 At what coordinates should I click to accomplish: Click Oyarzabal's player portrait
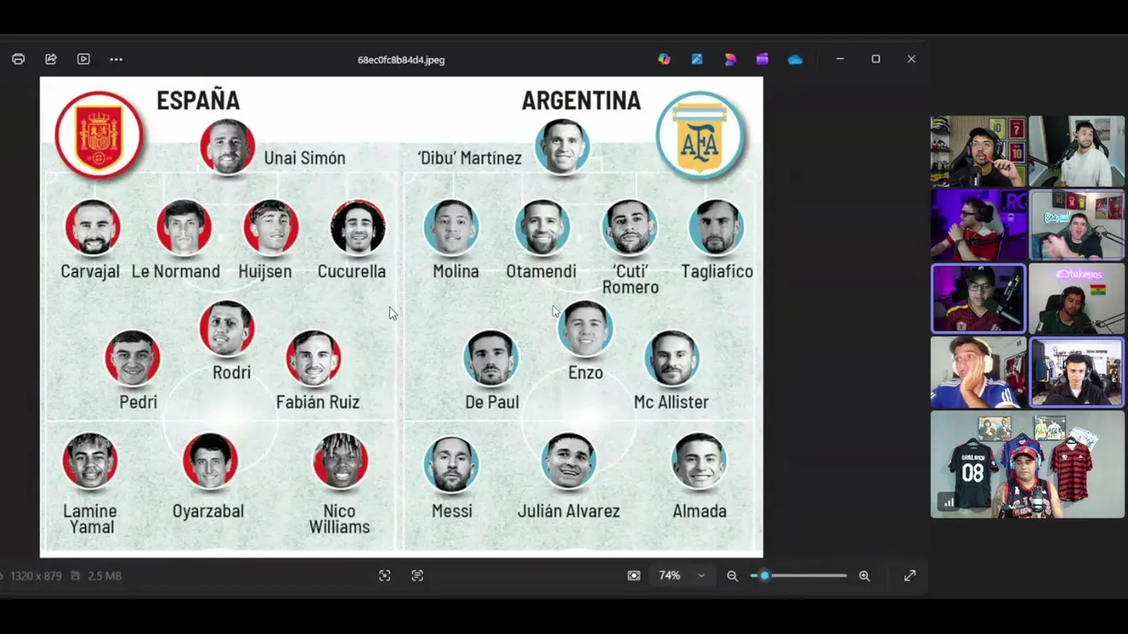(211, 461)
